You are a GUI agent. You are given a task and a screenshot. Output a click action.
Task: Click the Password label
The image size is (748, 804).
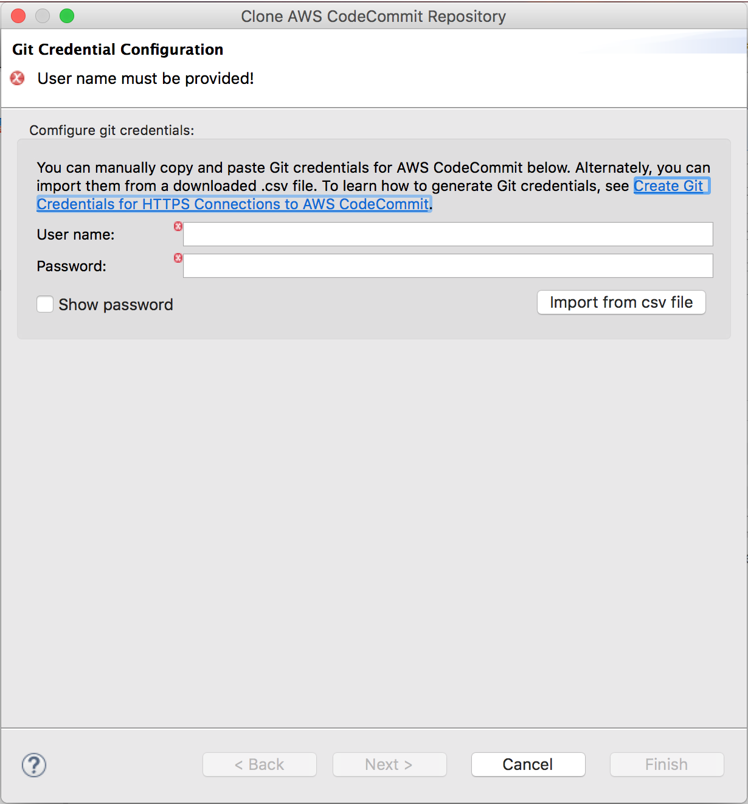71,266
